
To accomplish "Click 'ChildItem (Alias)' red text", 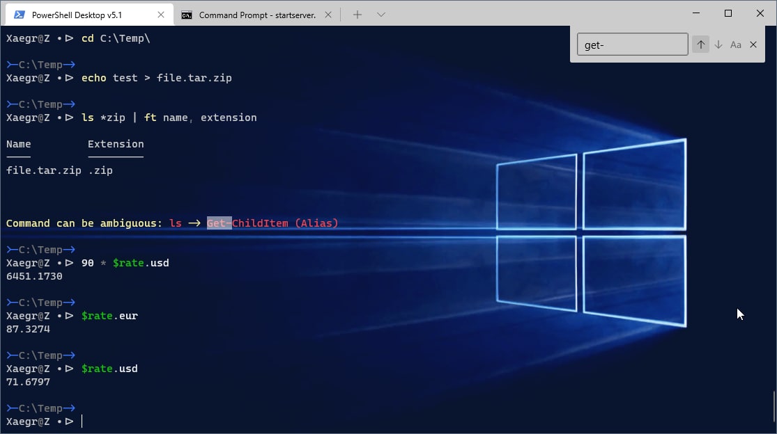I will pyautogui.click(x=285, y=223).
